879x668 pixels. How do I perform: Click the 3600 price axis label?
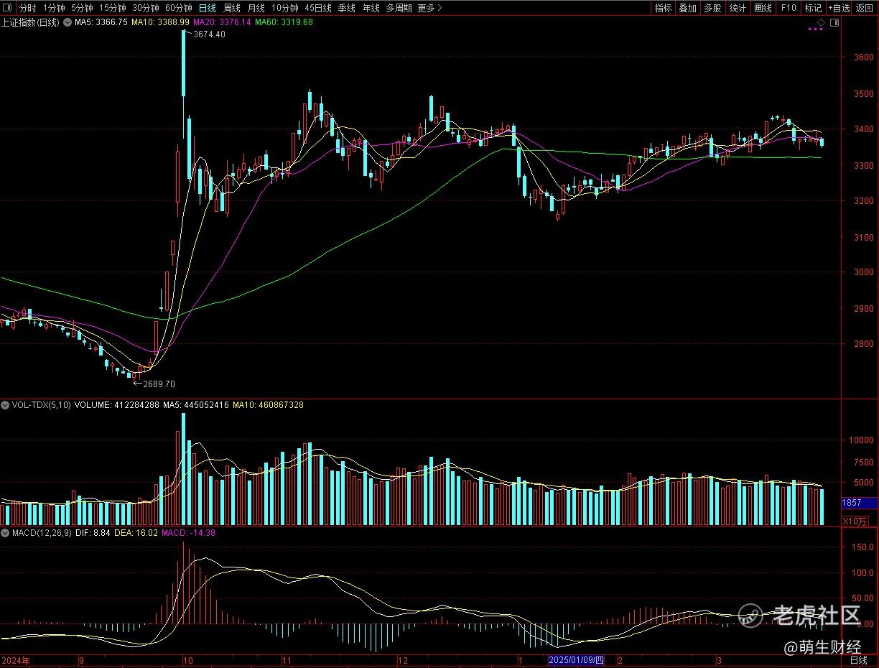[x=863, y=57]
